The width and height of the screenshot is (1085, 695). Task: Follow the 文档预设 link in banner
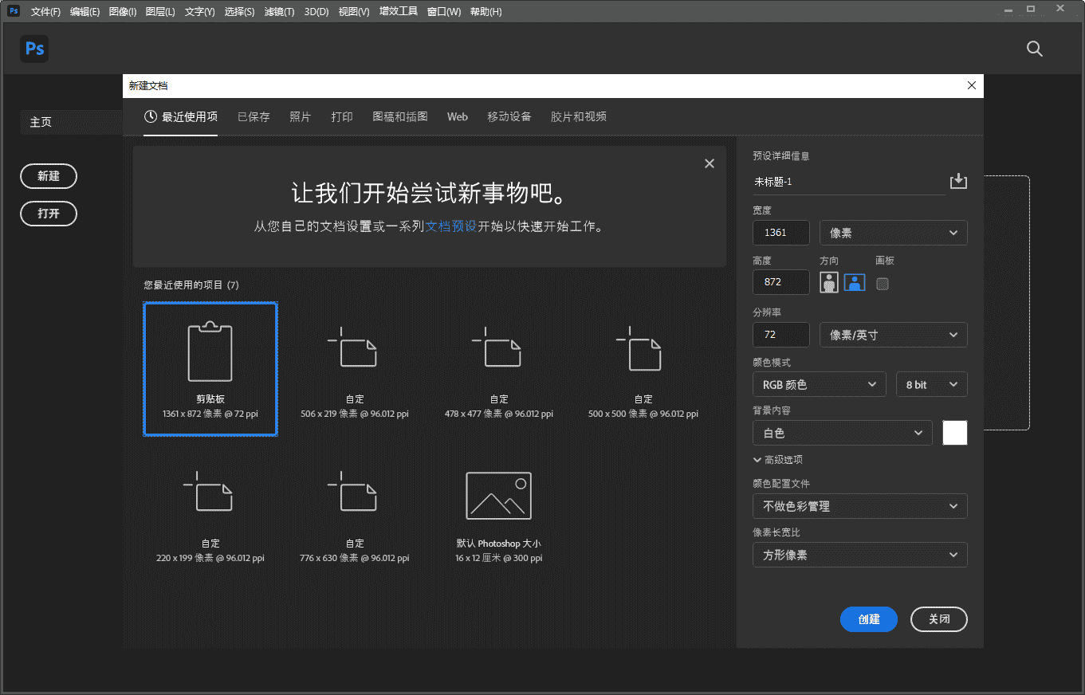coord(450,226)
